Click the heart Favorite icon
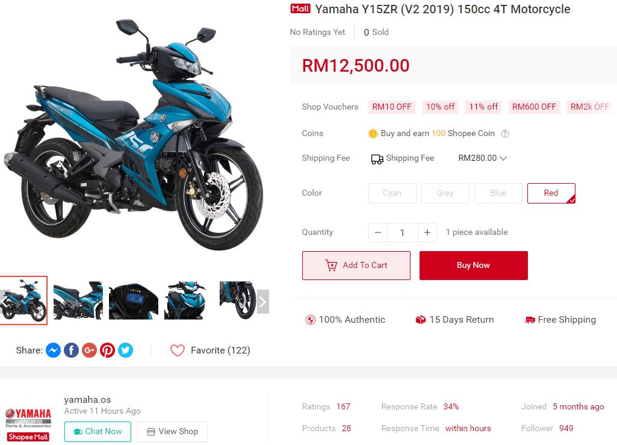This screenshot has width=617, height=445. 178,350
